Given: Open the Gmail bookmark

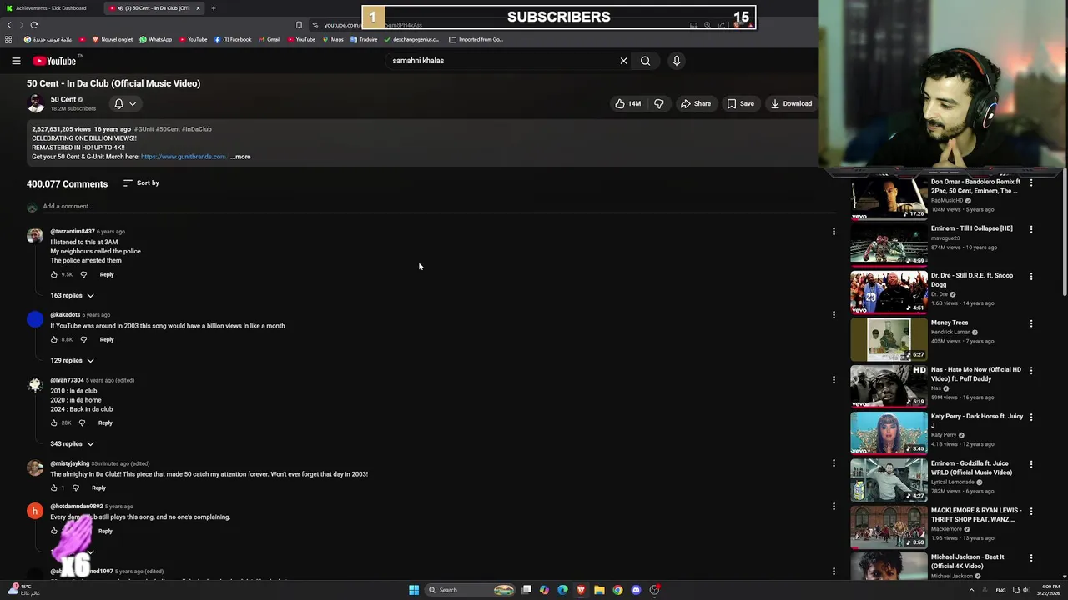Looking at the screenshot, I should click(x=270, y=39).
